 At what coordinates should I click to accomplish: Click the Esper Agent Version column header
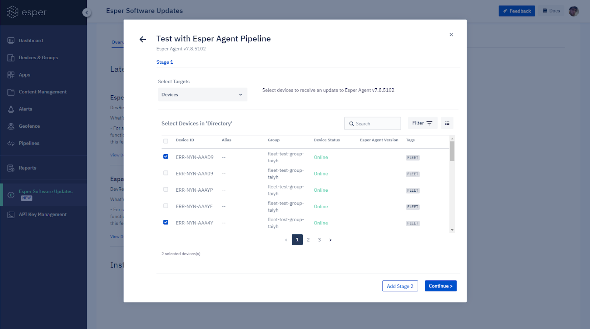click(379, 140)
